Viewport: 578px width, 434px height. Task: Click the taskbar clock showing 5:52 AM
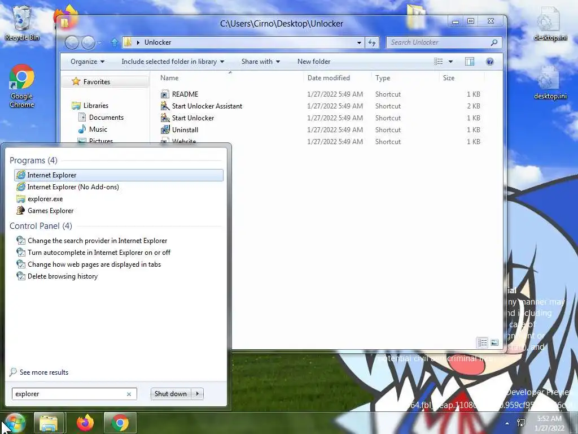click(550, 423)
